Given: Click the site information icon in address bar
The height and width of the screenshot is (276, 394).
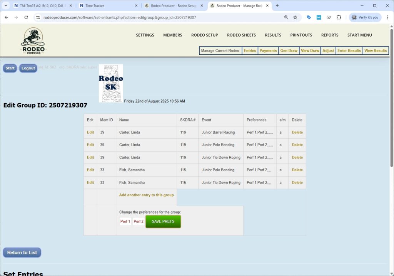Looking at the screenshot, I should (x=38, y=17).
